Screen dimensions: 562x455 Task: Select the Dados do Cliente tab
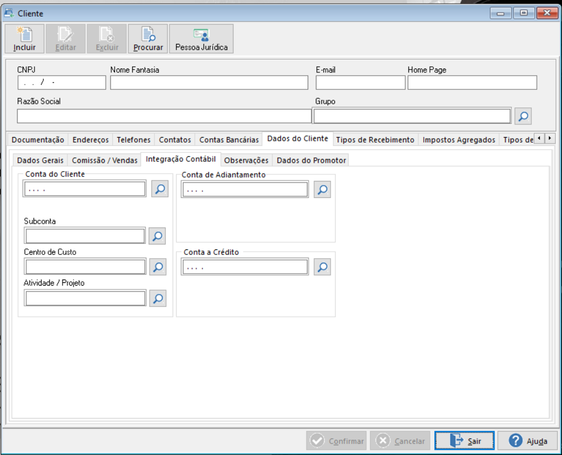(298, 139)
